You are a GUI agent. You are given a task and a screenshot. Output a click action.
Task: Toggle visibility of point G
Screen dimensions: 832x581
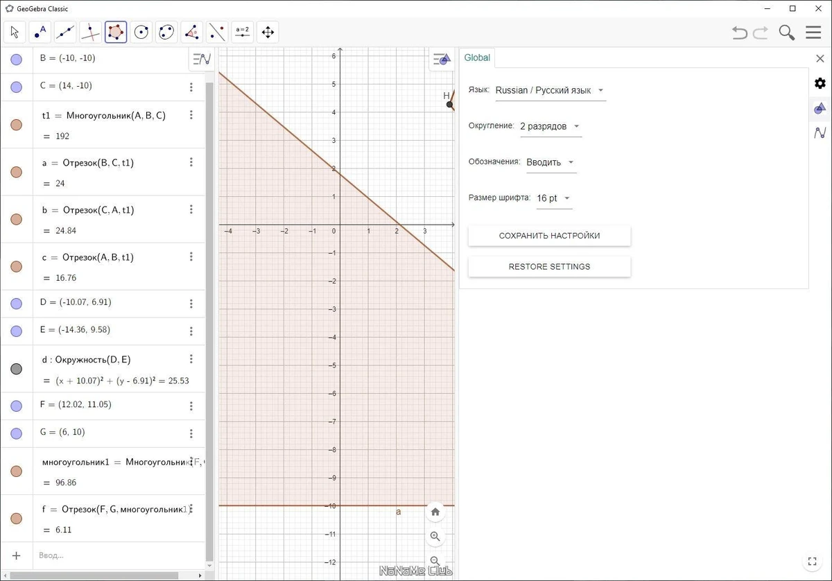pyautogui.click(x=16, y=434)
